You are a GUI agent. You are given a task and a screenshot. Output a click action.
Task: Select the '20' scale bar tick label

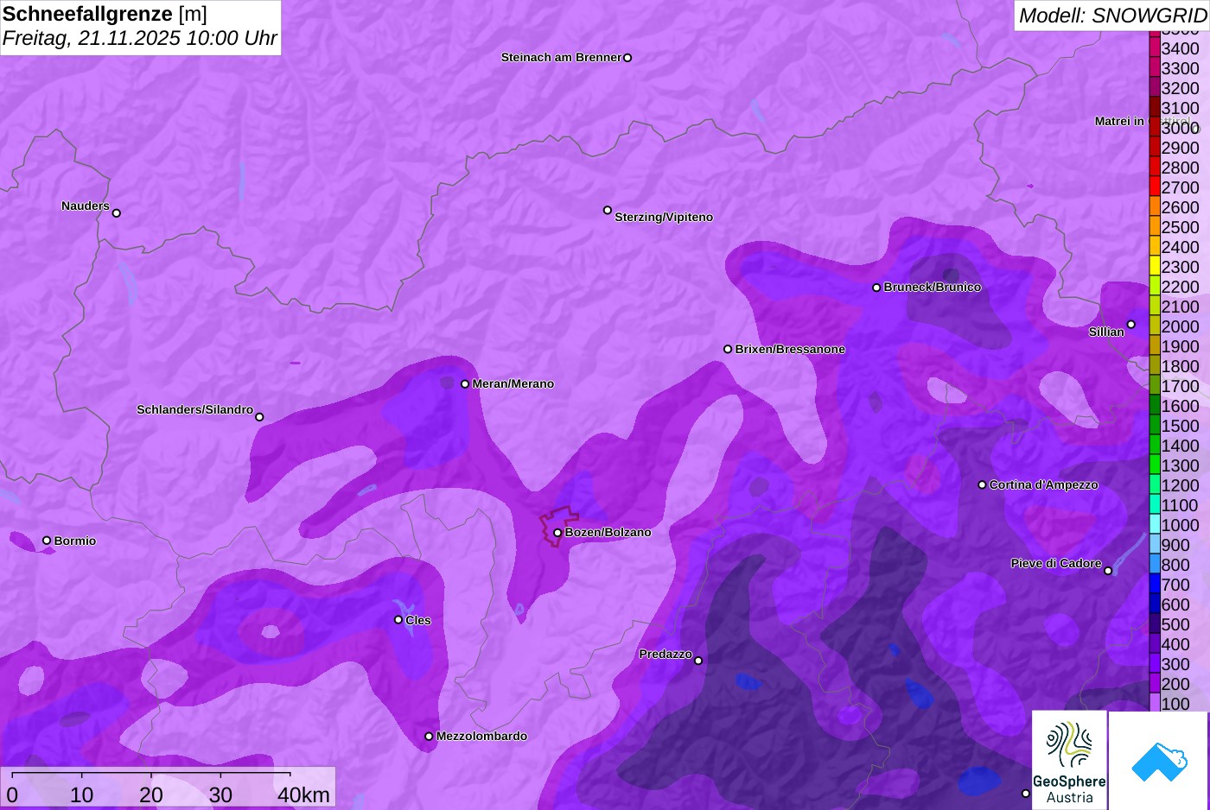click(151, 795)
